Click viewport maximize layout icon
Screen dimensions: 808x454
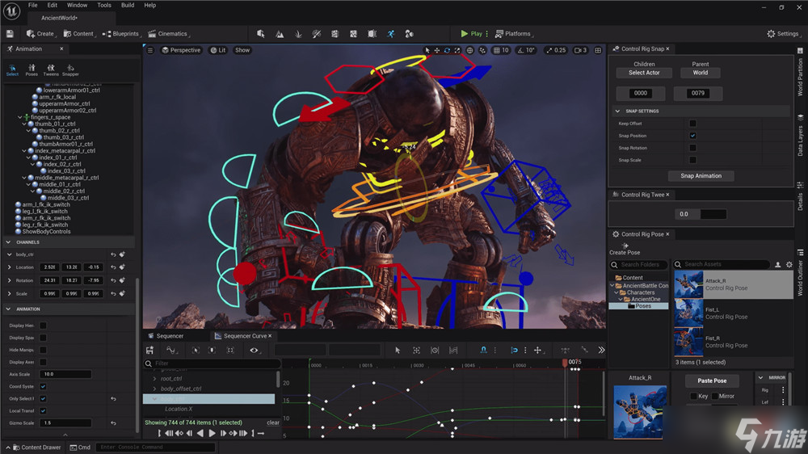click(598, 50)
